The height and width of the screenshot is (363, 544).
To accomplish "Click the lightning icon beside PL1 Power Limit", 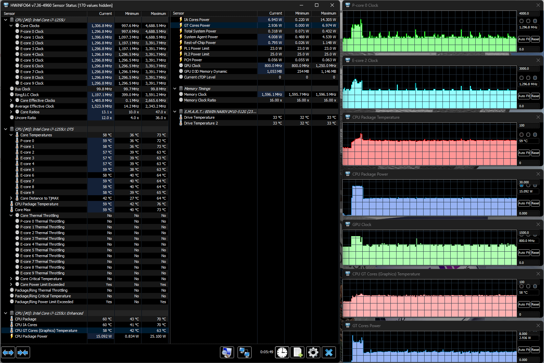I will coord(181,48).
